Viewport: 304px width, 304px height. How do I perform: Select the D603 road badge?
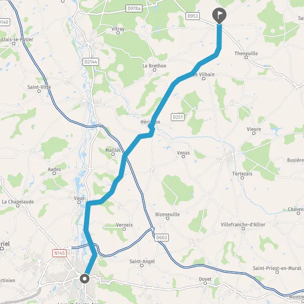[162, 238]
